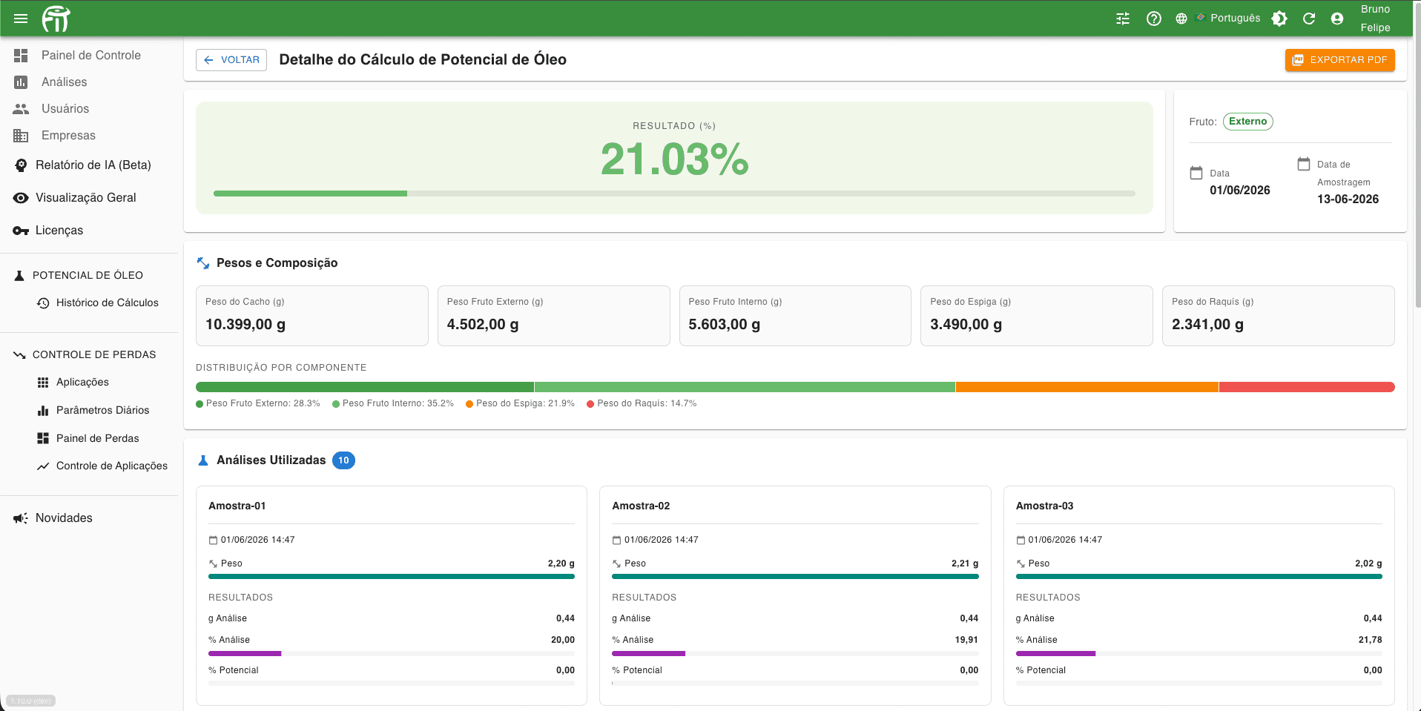Click the result percentage progress bar
The width and height of the screenshot is (1421, 711).
coord(674,194)
